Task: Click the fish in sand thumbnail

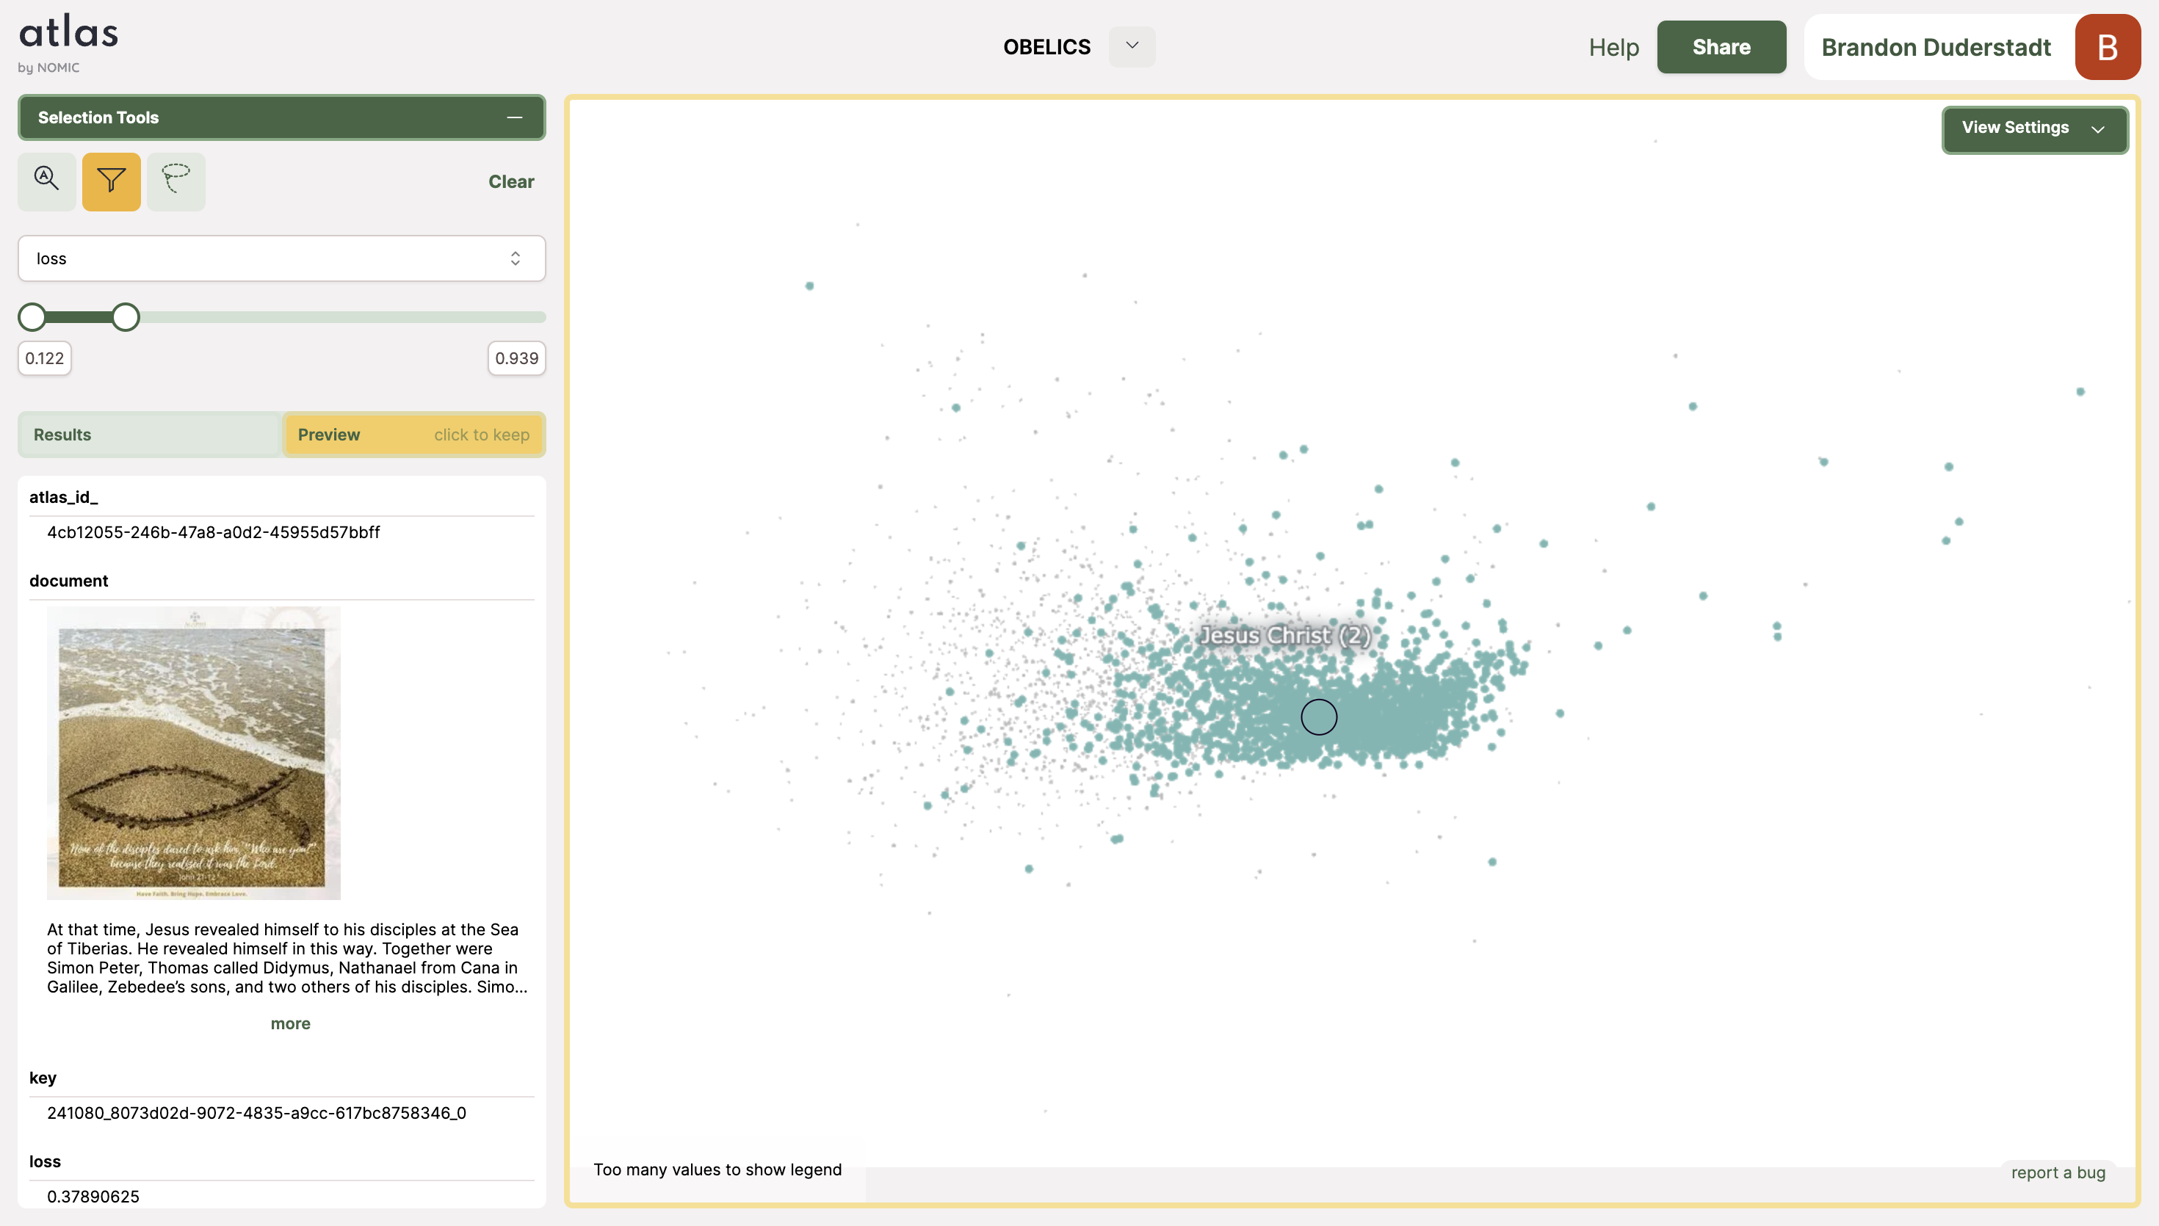Action: tap(194, 752)
